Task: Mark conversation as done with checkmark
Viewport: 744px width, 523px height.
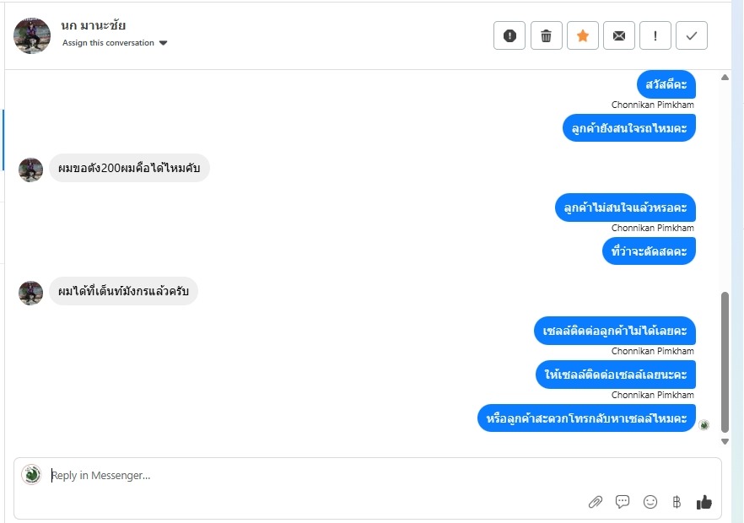Action: tap(692, 35)
